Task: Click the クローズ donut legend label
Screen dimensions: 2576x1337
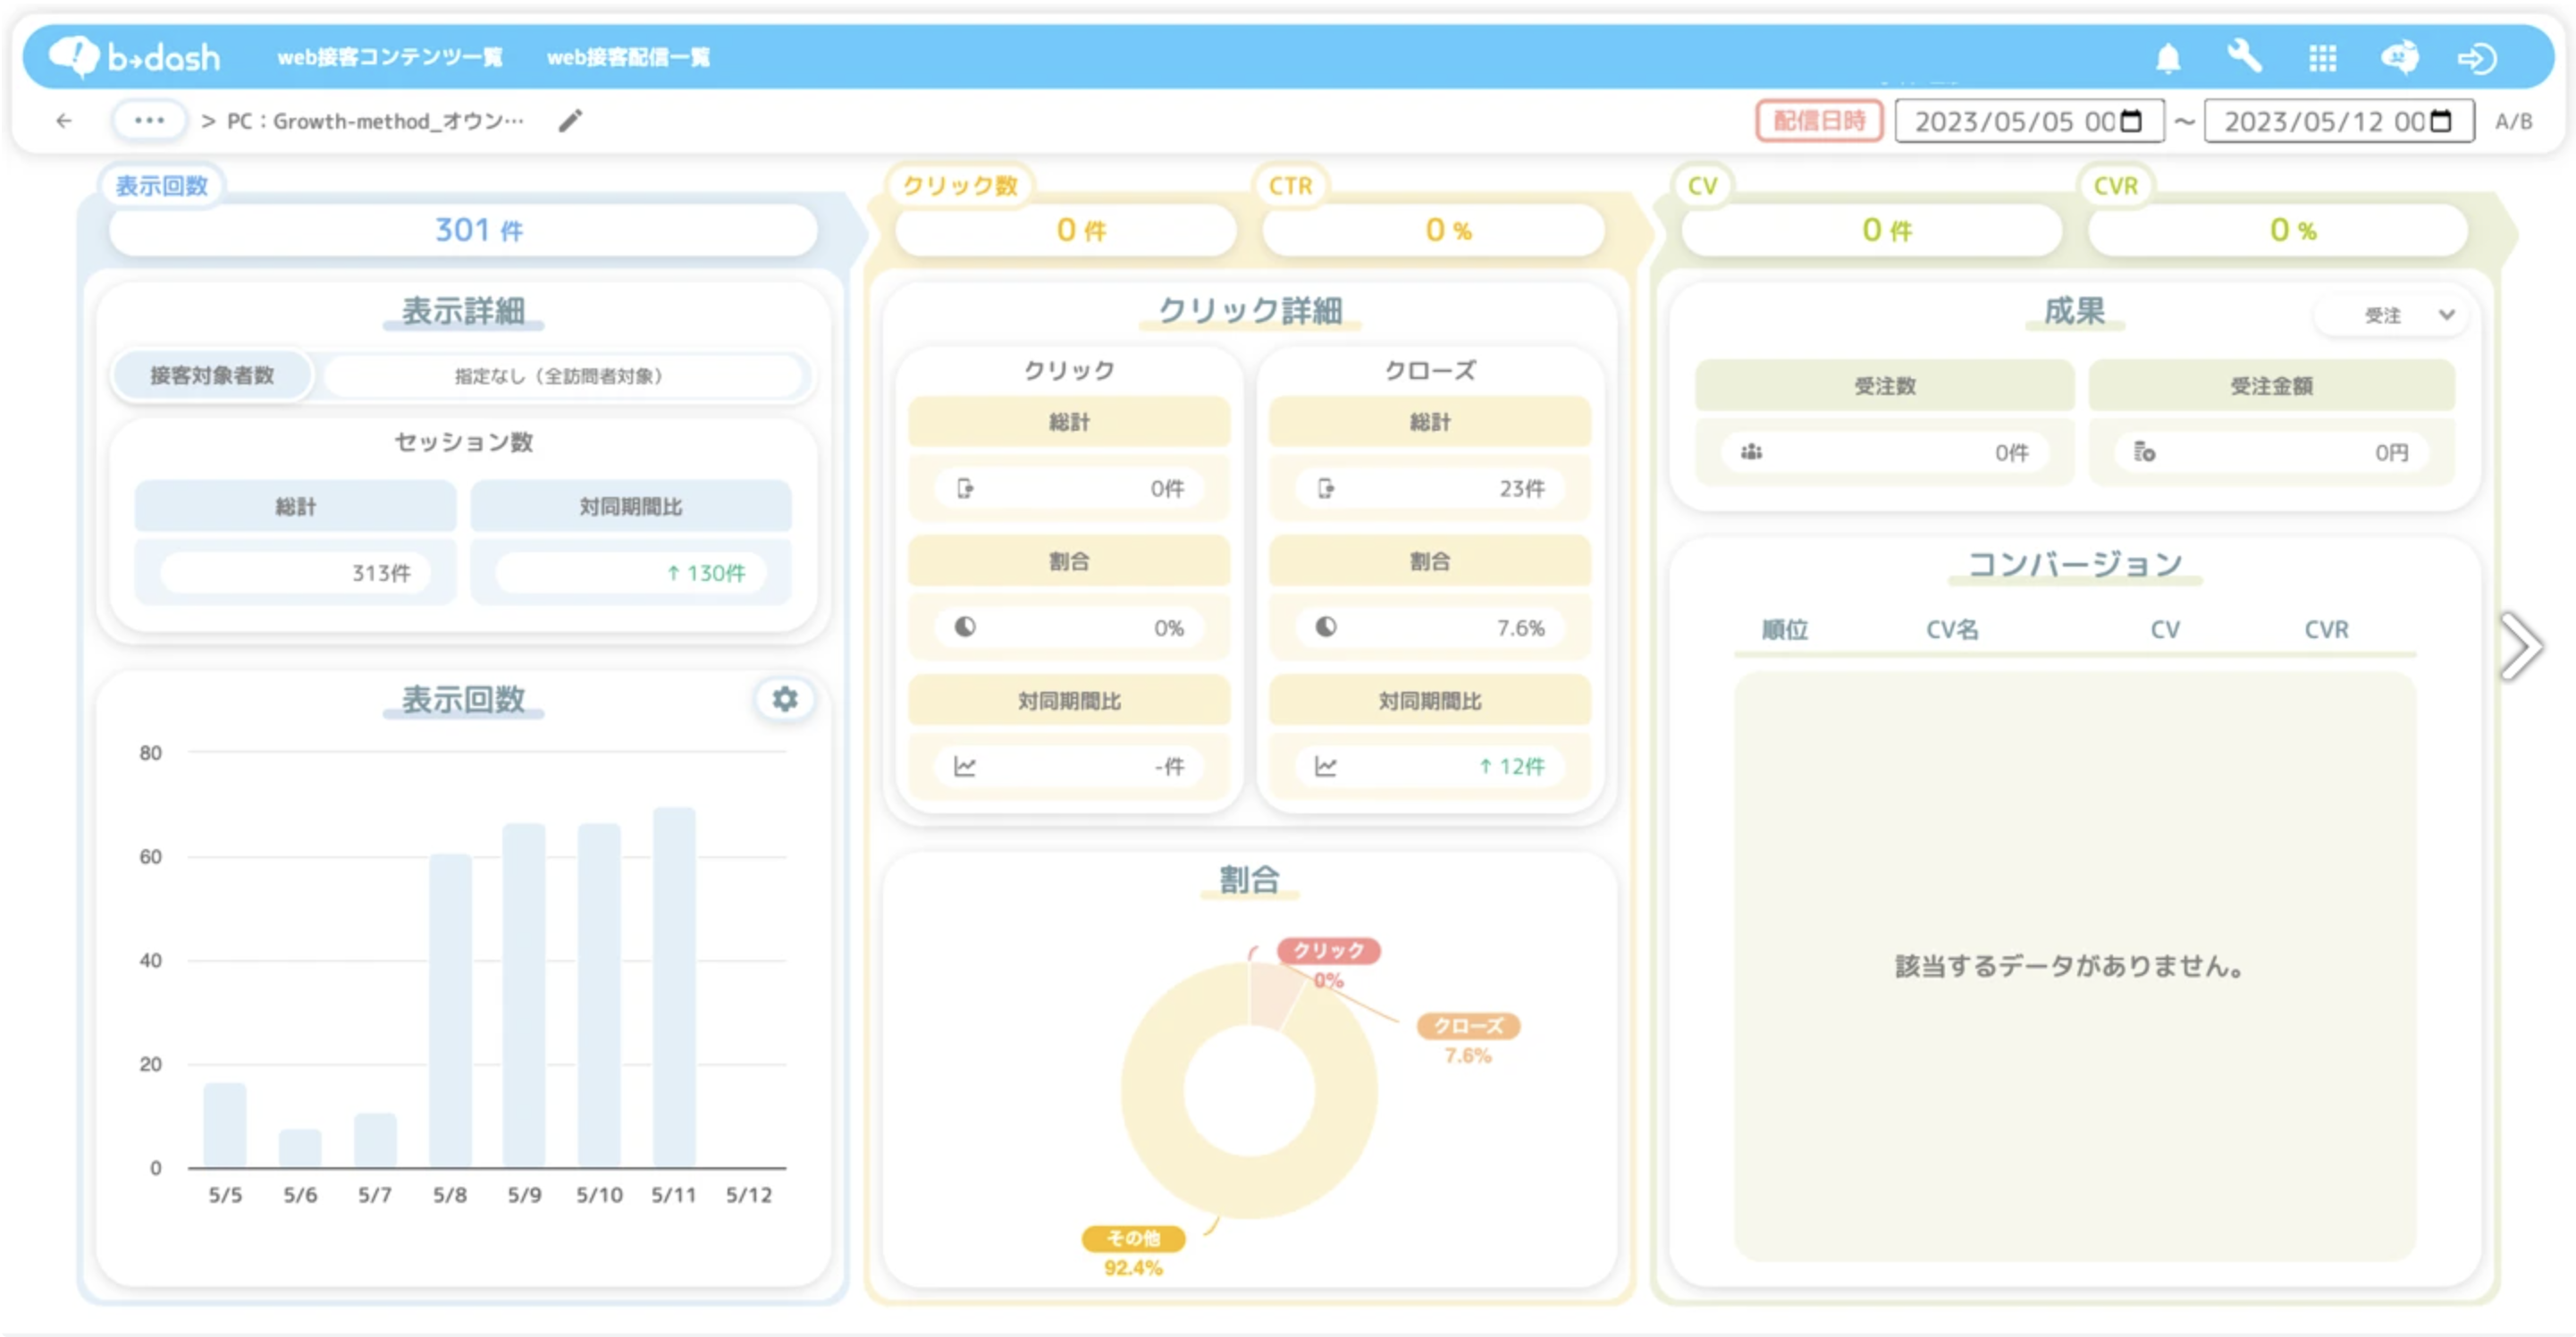Action: pyautogui.click(x=1467, y=1026)
